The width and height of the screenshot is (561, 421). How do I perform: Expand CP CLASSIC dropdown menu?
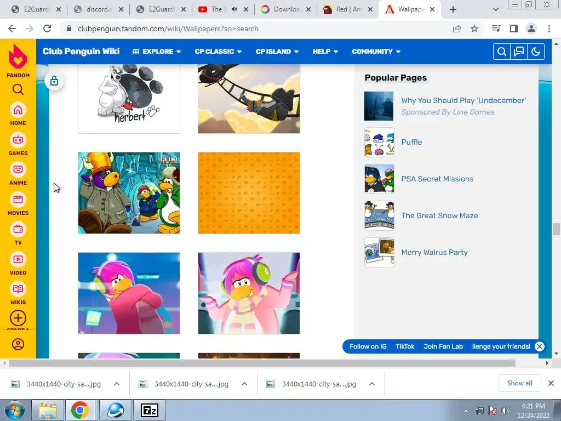pos(218,52)
